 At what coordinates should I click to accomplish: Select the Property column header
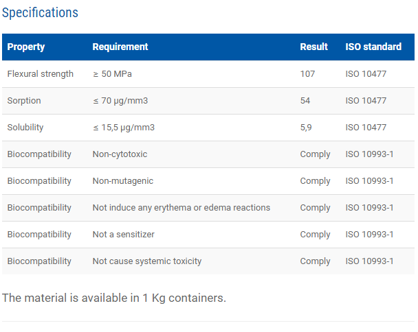coord(26,47)
